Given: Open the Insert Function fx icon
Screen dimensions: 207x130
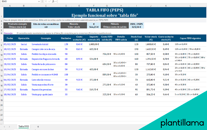Looking at the screenshot, I should click(x=53, y=1).
